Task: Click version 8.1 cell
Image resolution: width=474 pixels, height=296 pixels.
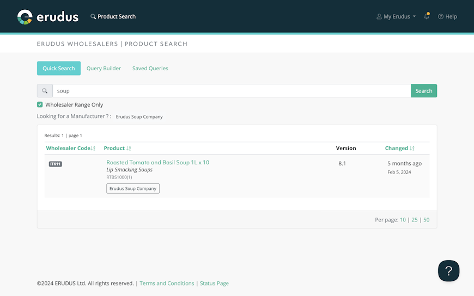Action: coord(342,163)
